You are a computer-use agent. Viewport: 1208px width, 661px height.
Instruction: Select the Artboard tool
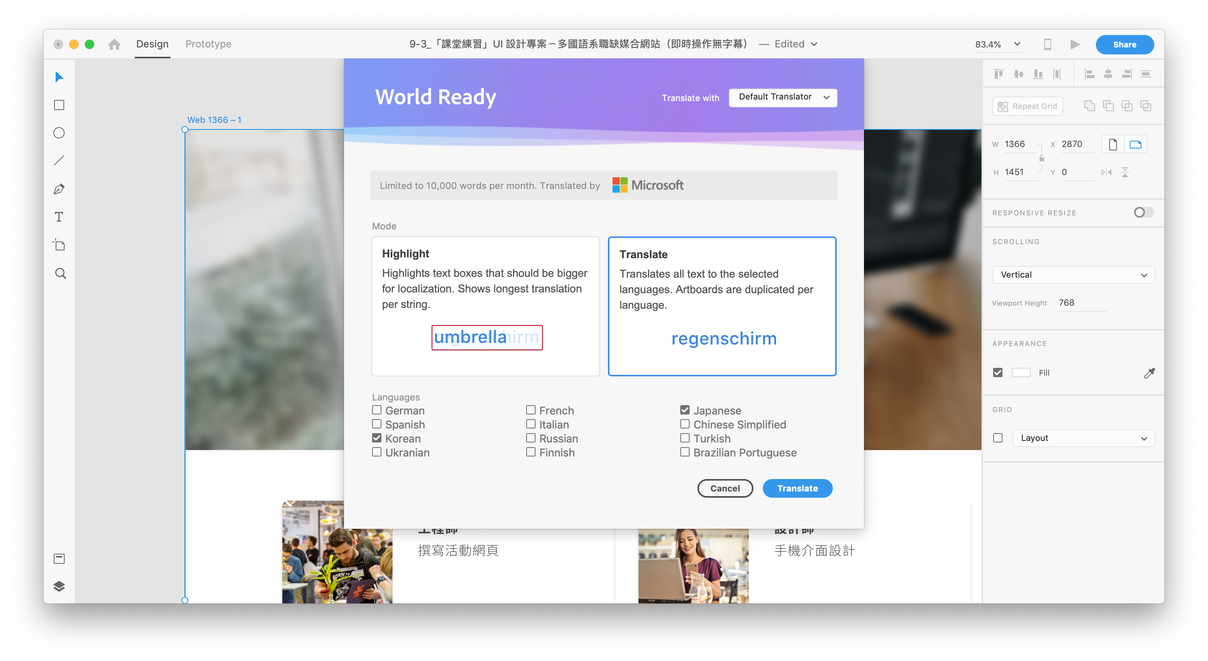click(59, 245)
